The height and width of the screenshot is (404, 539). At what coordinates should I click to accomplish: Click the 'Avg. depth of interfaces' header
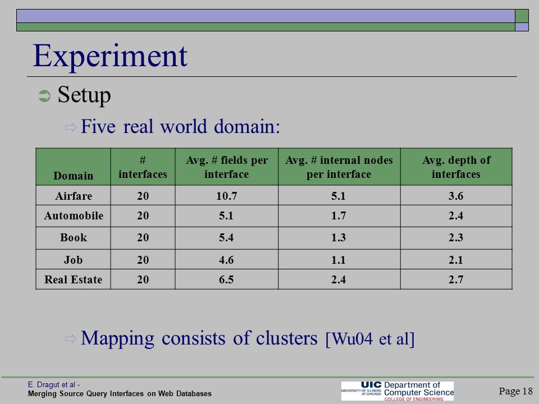coord(456,167)
